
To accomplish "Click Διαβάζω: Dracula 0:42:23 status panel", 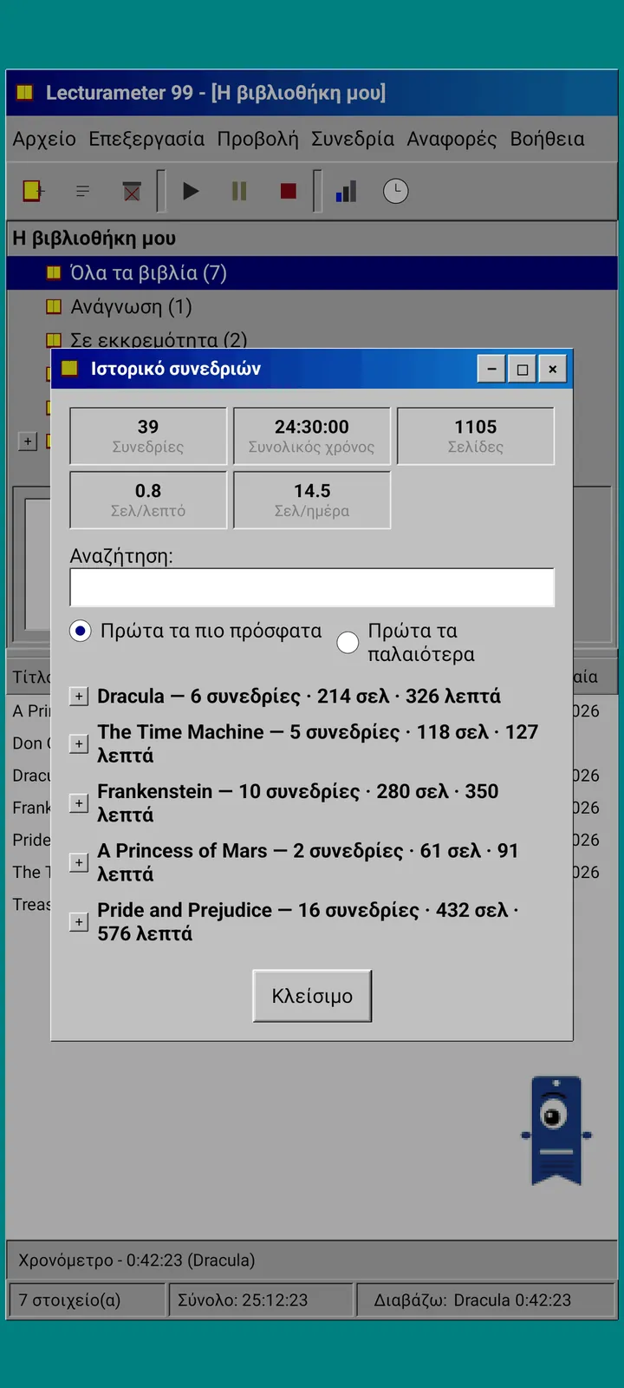I will (x=486, y=1300).
